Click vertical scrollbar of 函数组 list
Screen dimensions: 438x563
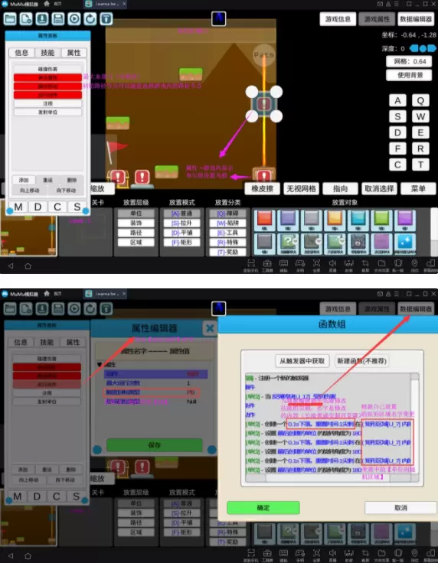pos(414,424)
